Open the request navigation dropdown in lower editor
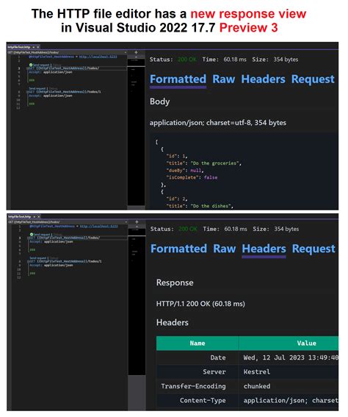348x417 pixels. [68, 222]
